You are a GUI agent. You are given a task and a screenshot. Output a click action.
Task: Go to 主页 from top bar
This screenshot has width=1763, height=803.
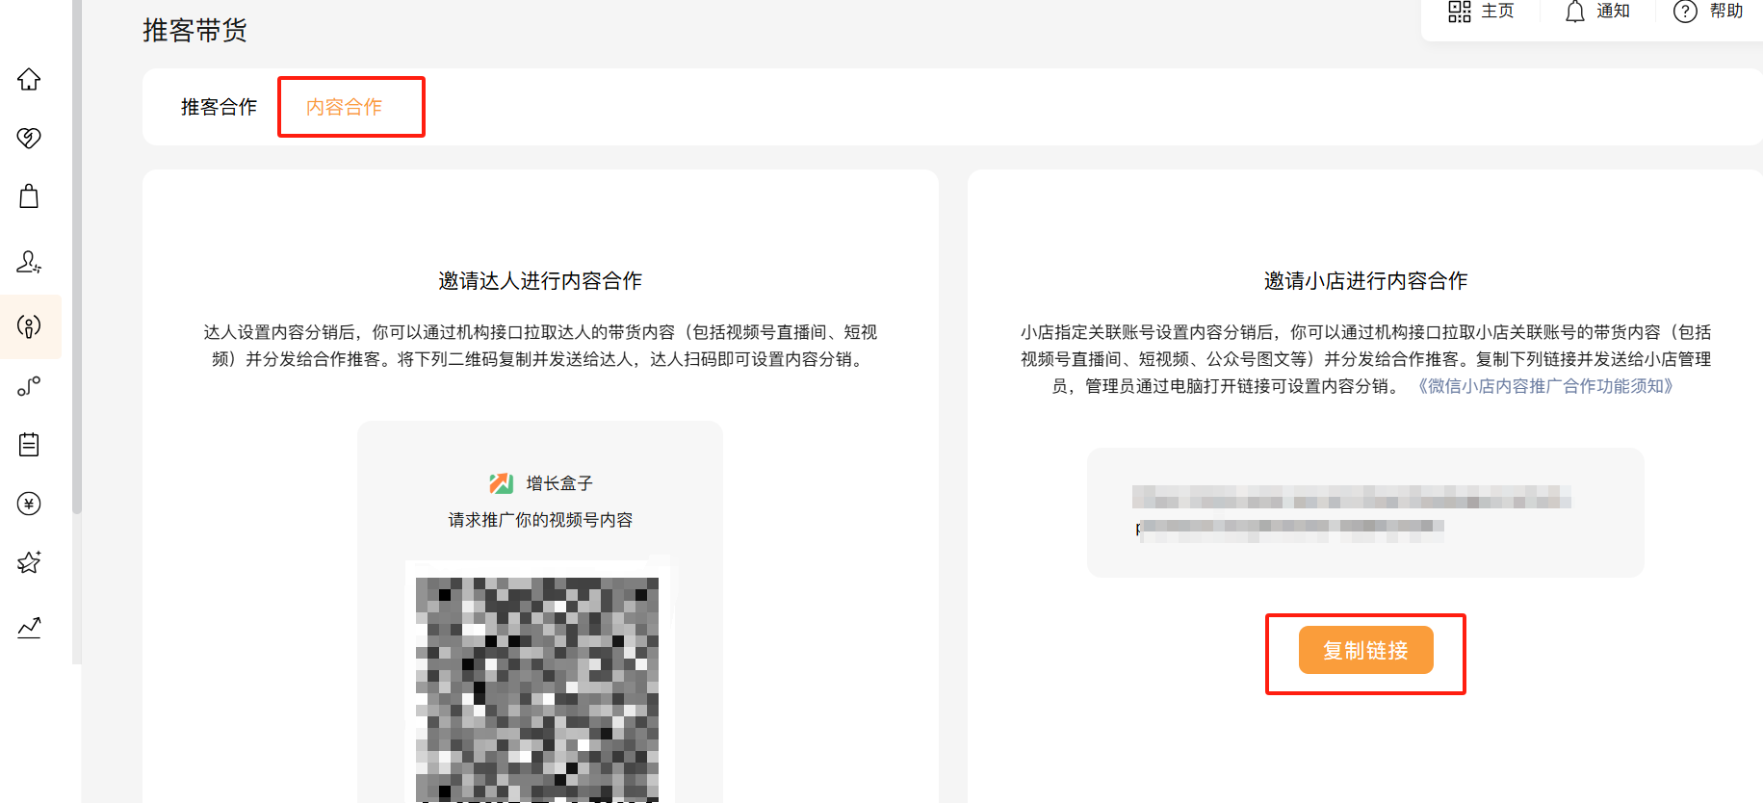[1481, 12]
